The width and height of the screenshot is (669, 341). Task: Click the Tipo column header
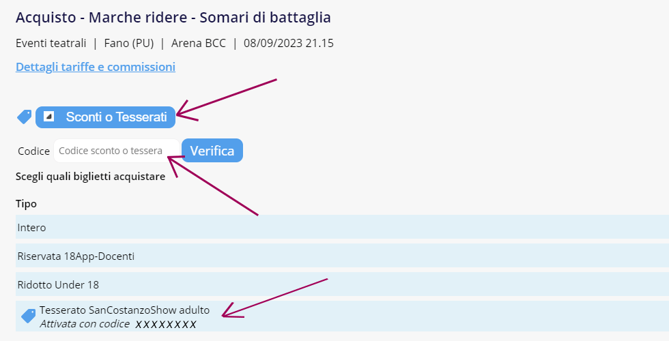(26, 204)
